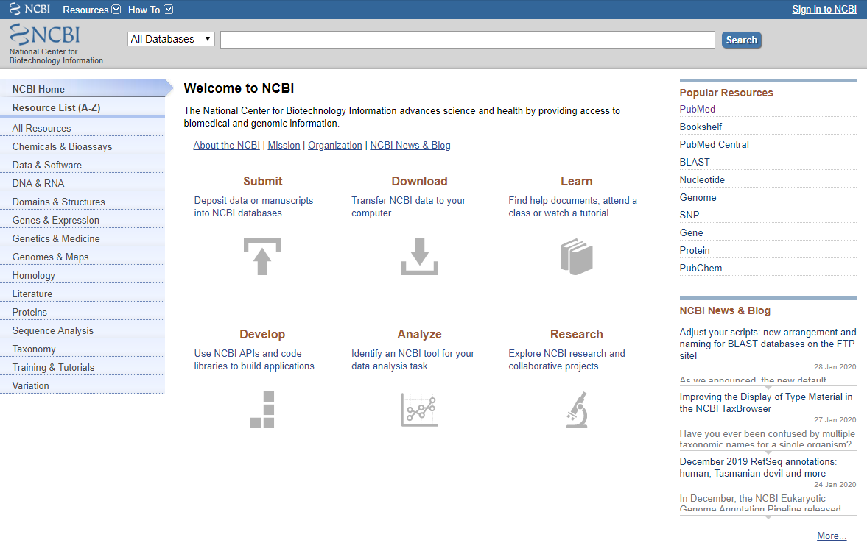The height and width of the screenshot is (551, 867).
Task: Open PubChem in Popular Resources
Action: [x=701, y=269]
